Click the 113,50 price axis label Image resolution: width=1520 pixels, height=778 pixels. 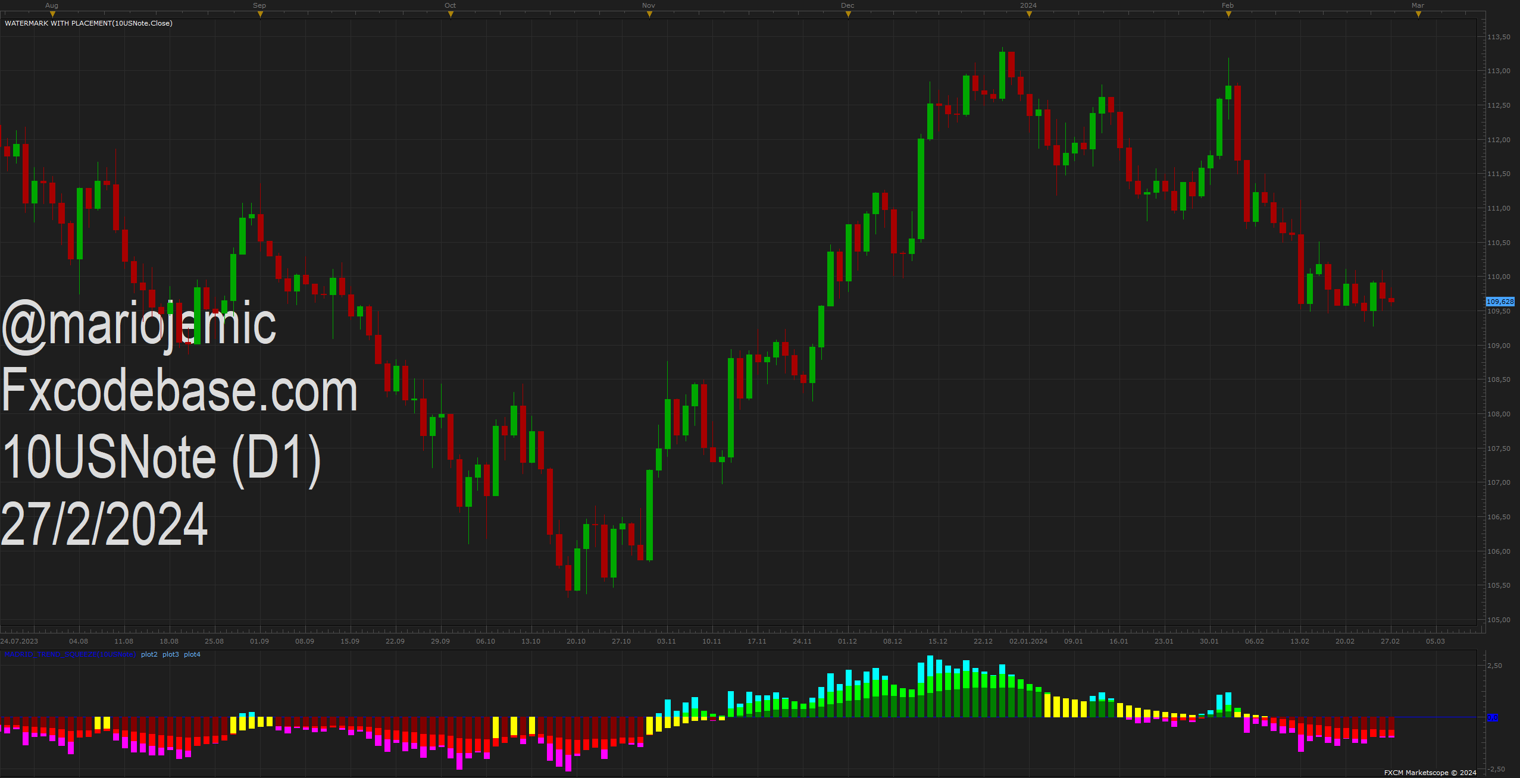coord(1499,37)
